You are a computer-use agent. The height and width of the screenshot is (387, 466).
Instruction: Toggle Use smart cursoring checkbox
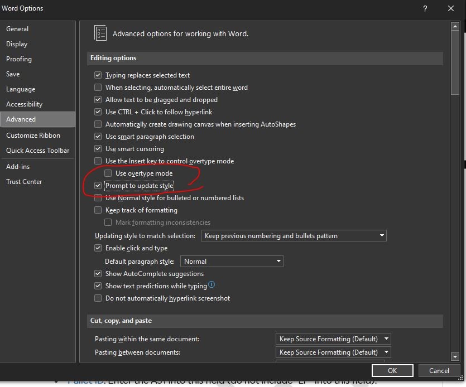tap(98, 148)
